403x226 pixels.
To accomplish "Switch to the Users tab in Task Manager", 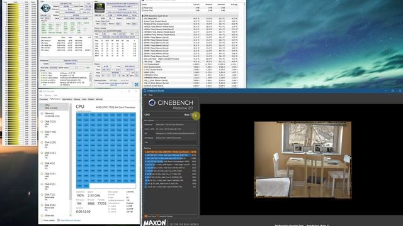I will click(84, 99).
